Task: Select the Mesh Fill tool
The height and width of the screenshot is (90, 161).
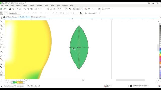Action: [x=1, y=75]
